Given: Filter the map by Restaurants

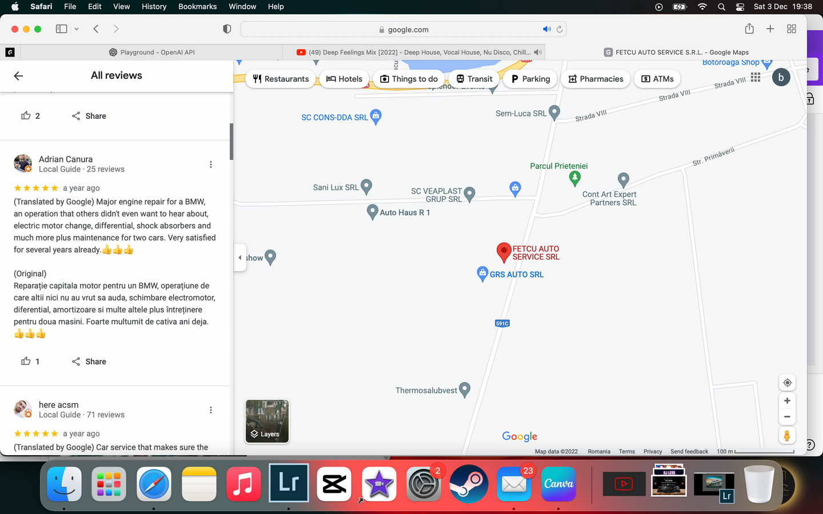Looking at the screenshot, I should coord(281,79).
